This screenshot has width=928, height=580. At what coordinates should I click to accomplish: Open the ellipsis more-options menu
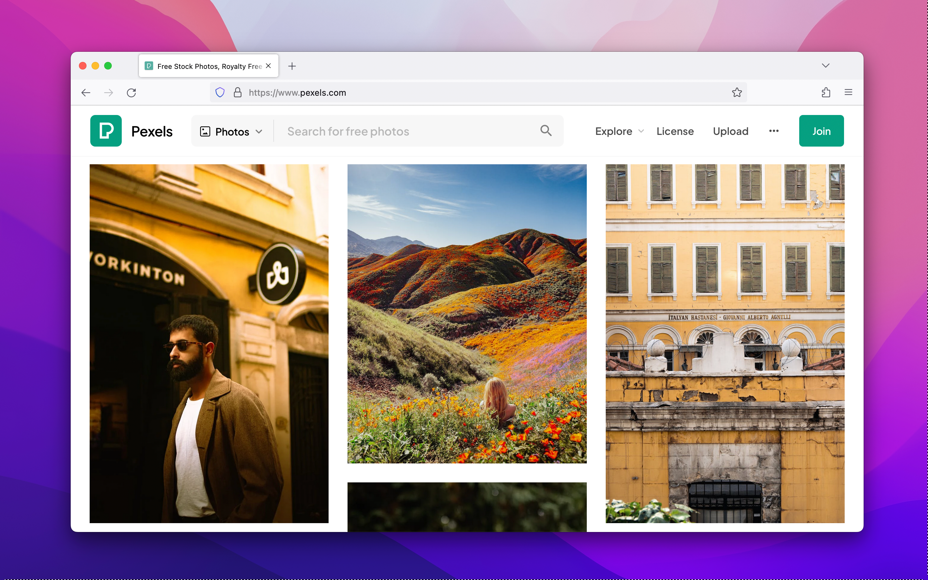[774, 131]
